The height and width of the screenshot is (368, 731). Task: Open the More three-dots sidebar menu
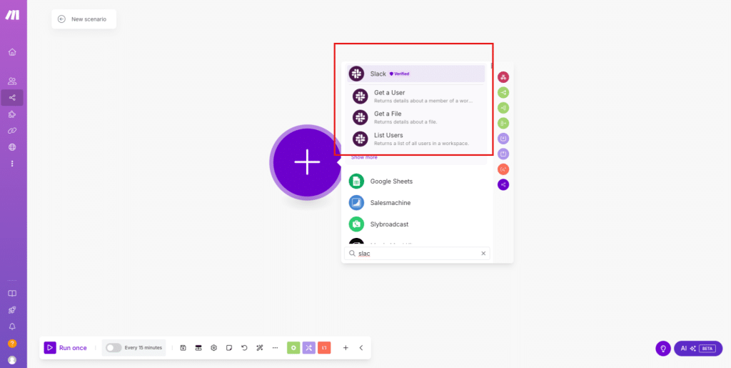pos(12,164)
